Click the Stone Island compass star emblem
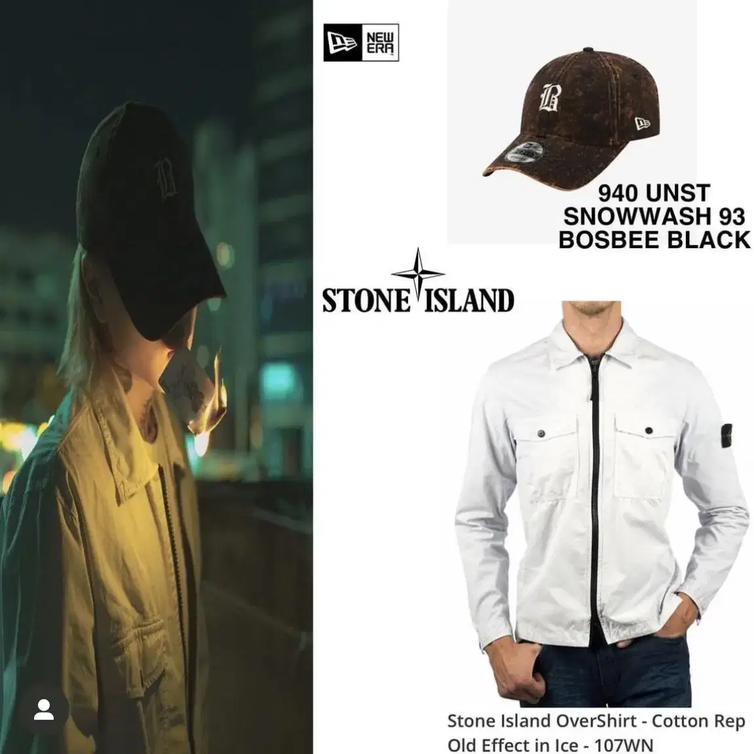Image resolution: width=754 pixels, height=754 pixels. pyautogui.click(x=418, y=272)
